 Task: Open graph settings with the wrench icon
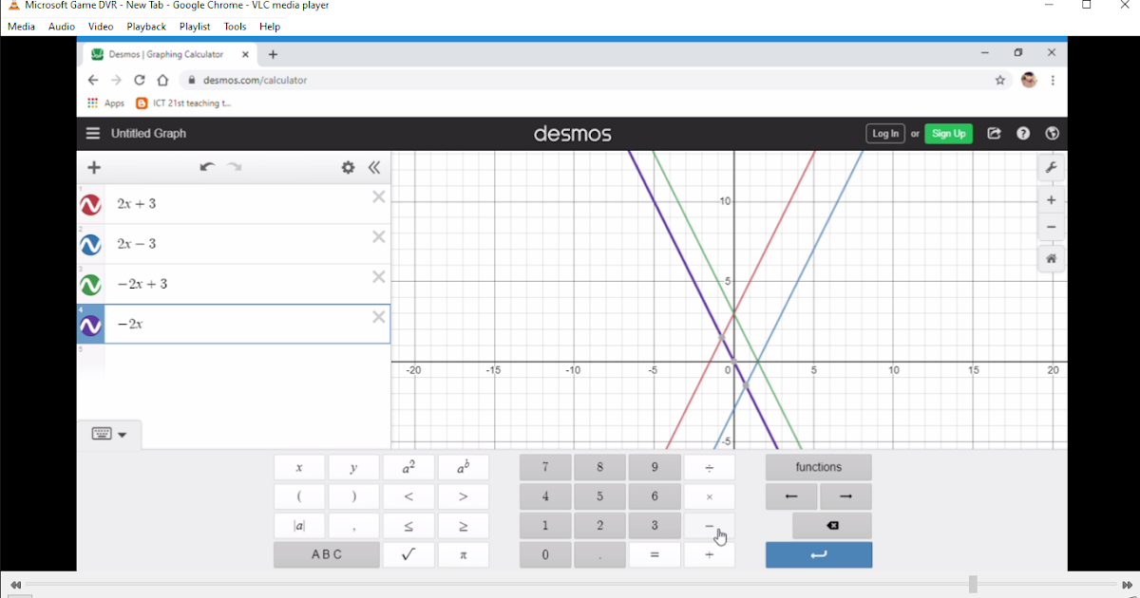pyautogui.click(x=1051, y=167)
